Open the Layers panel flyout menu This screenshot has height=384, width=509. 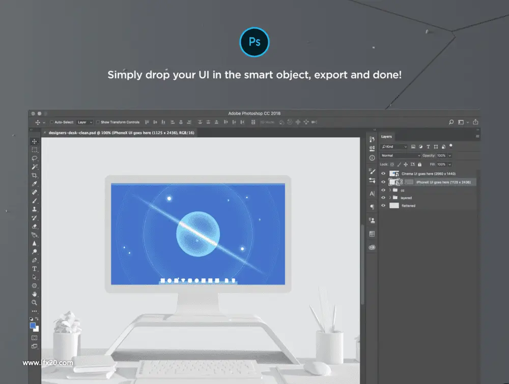click(x=477, y=137)
